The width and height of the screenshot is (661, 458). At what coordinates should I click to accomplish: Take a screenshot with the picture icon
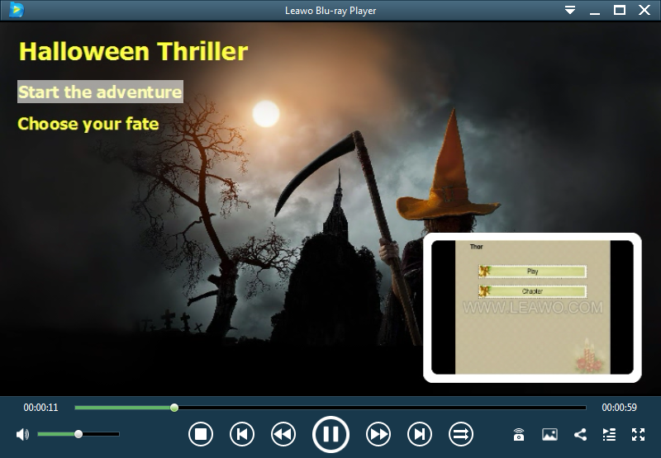pos(549,434)
